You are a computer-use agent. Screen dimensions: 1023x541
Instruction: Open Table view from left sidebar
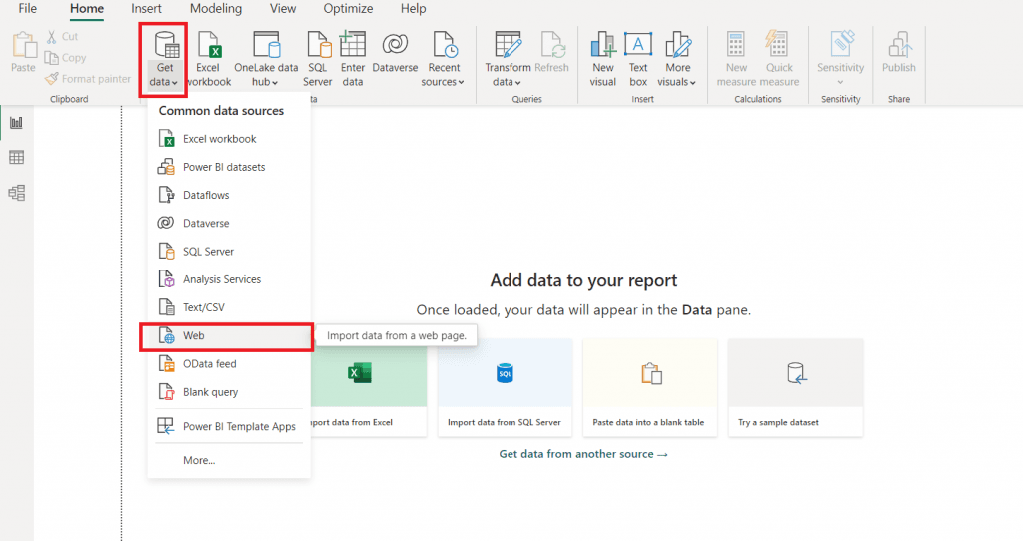(x=16, y=158)
